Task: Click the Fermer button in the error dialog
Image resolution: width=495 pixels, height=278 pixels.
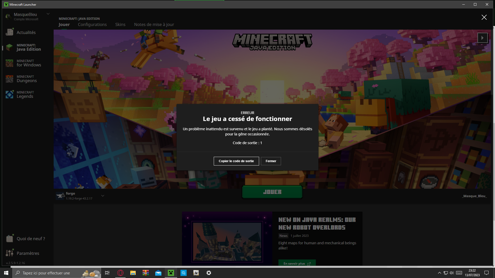Action: click(x=271, y=161)
